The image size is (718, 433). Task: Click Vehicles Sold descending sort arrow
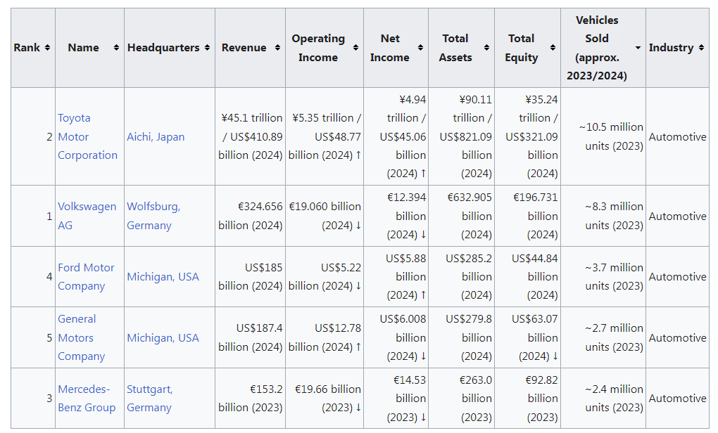(x=638, y=48)
